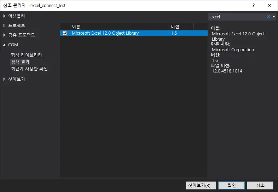Expand the 찾아보기 tree arrow
This screenshot has width=278, height=192.
pos(4,79)
